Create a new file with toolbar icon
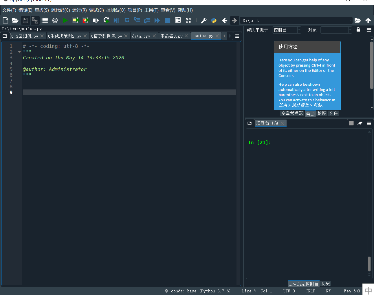The height and width of the screenshot is (295, 374). (5, 20)
